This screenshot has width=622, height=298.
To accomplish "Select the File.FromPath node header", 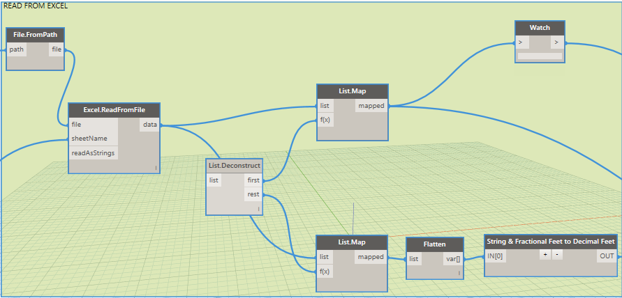I will tap(36, 35).
